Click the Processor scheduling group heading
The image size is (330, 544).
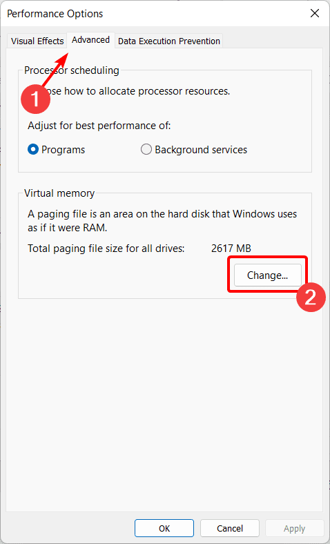[72, 70]
